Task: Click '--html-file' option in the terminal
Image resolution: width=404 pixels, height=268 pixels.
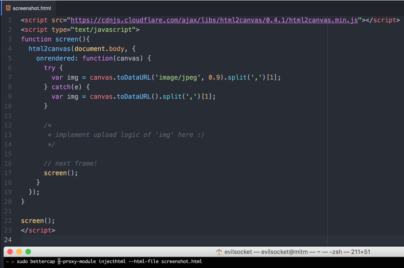Action: (144, 262)
